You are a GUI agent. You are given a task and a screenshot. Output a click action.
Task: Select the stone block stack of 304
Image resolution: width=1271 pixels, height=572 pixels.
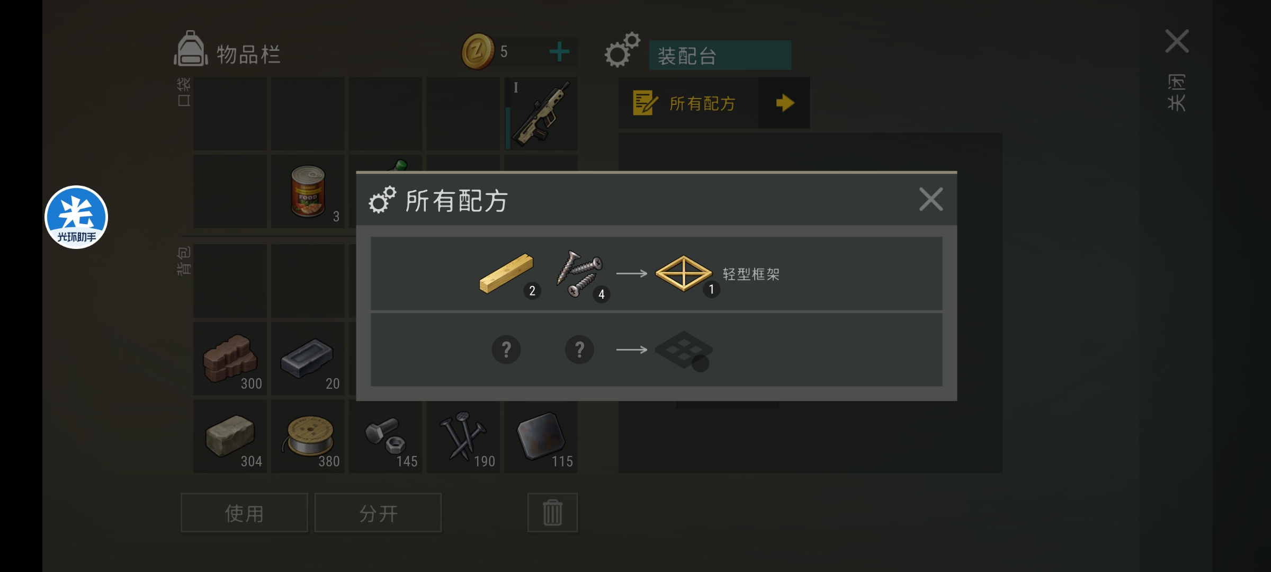coord(230,436)
